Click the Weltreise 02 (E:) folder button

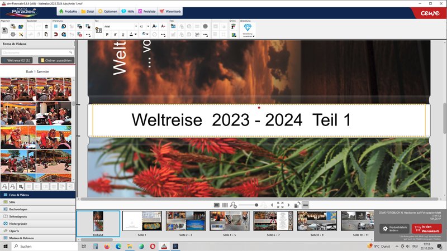click(17, 60)
